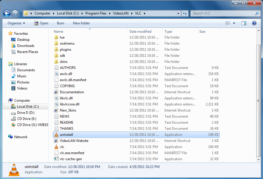Open address bar previous locations dropdown
Viewport: 263px width, 179px height.
[178, 13]
